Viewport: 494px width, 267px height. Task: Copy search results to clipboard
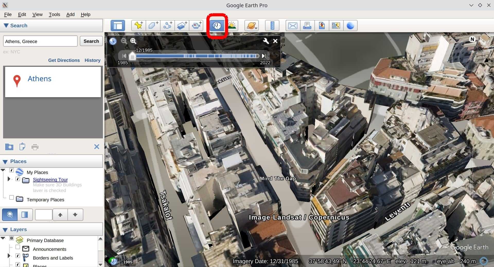(22, 147)
